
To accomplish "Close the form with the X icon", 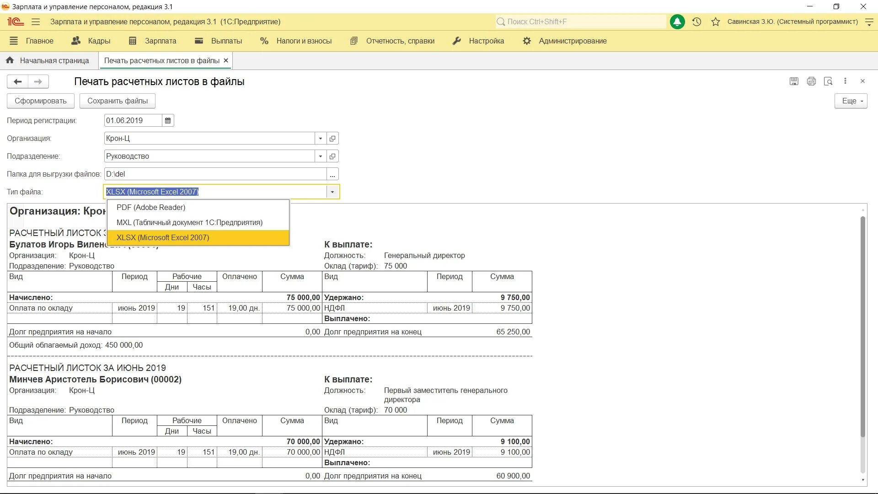I will (x=862, y=81).
